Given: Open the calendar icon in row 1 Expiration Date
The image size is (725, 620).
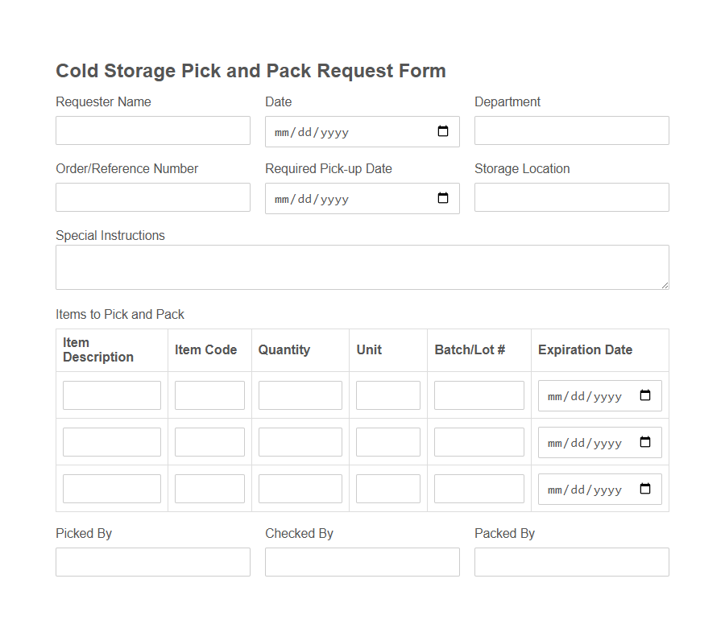Looking at the screenshot, I should (x=645, y=395).
